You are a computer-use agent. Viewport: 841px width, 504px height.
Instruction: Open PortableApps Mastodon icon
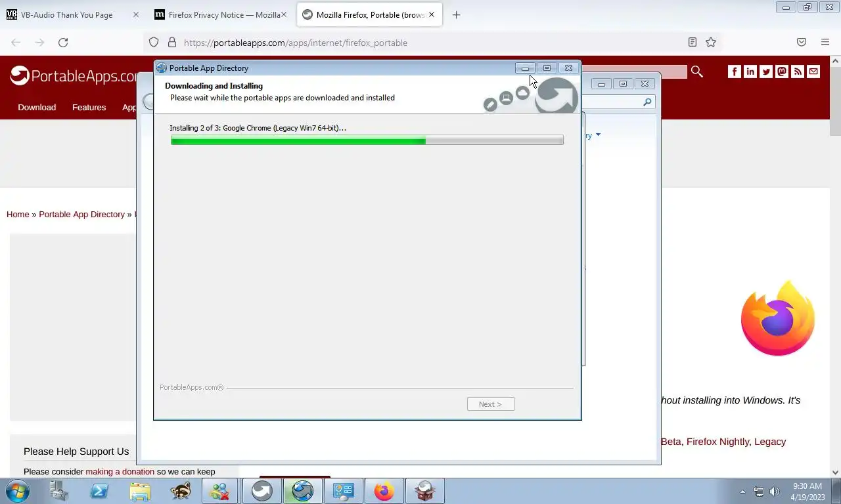pyautogui.click(x=782, y=72)
